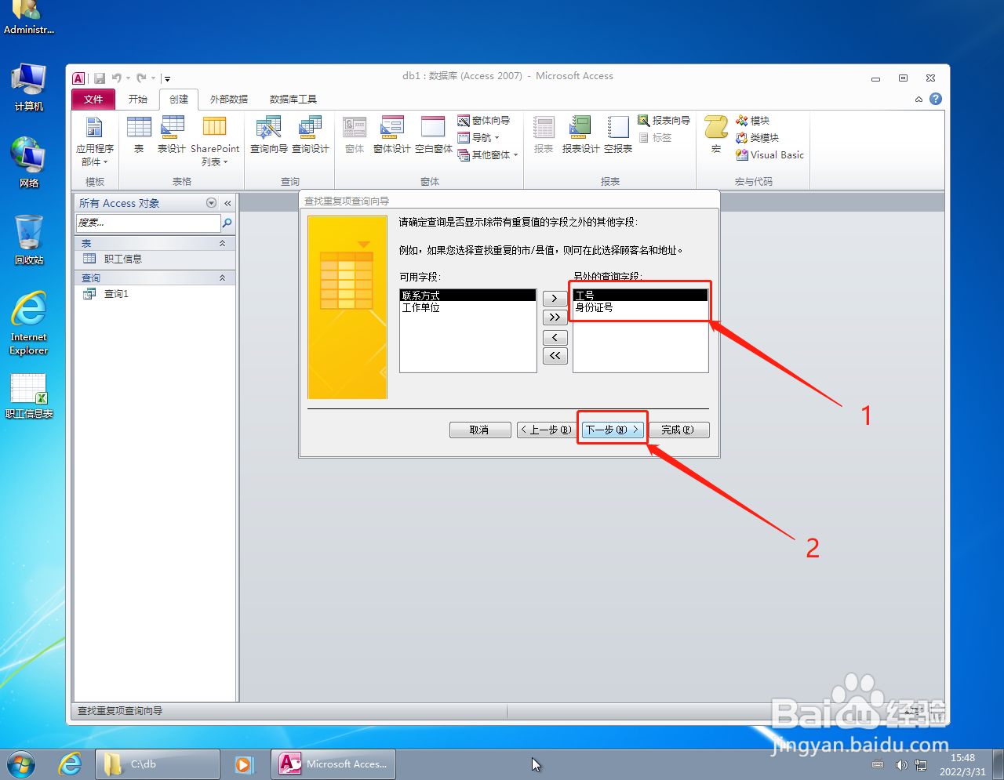Remove selected field with single left arrow
This screenshot has height=780, width=1004.
555,338
